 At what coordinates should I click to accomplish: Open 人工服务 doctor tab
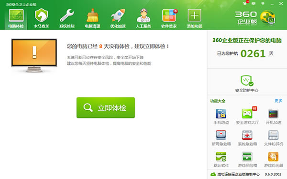[143, 18]
